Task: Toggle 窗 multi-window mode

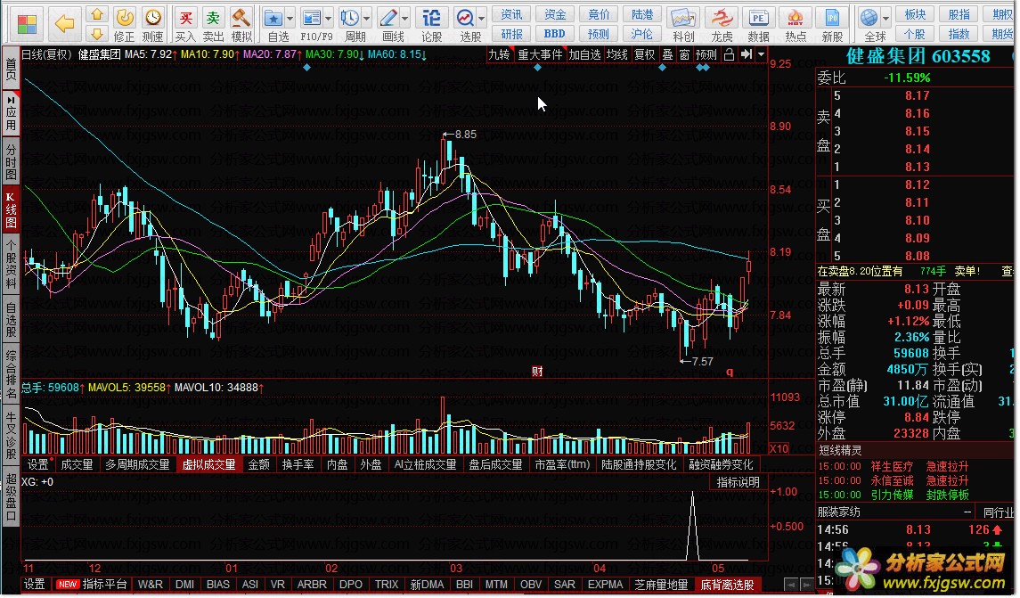Action: [x=684, y=54]
